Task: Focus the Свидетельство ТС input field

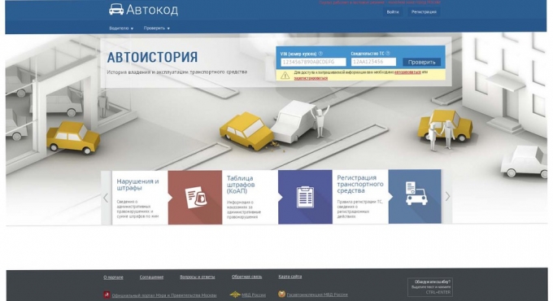Action: click(x=373, y=62)
